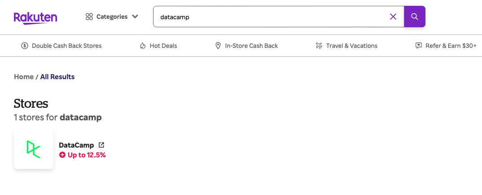Click the external link icon beside DataCamp
482x195 pixels.
click(x=101, y=145)
